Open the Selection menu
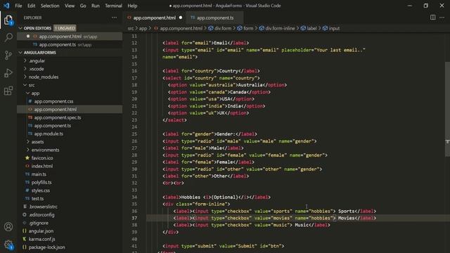 (50, 6)
